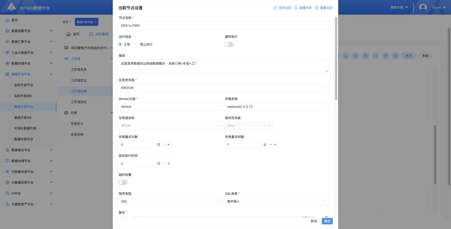451x229 pixels.
Task: Open the 环境名称 seatunnel dropdown
Action: coord(276,107)
